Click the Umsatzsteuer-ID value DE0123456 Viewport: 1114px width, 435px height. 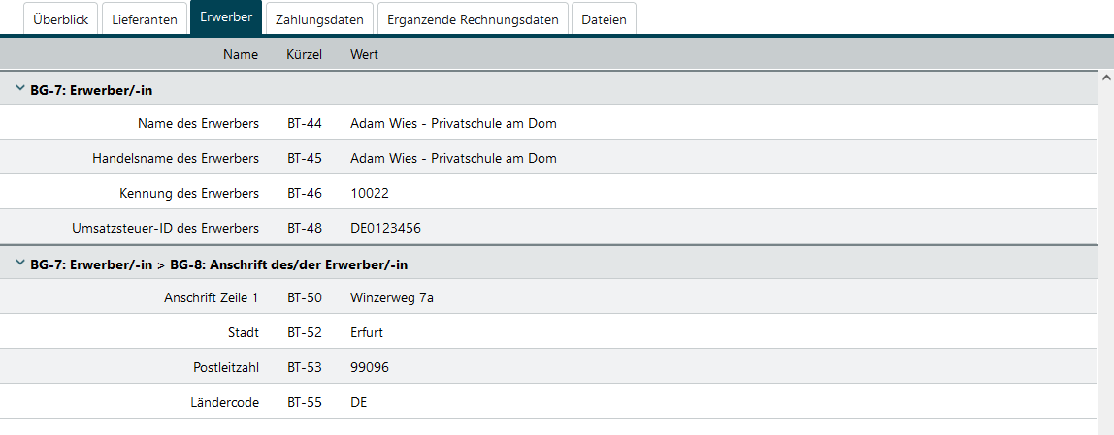click(385, 228)
